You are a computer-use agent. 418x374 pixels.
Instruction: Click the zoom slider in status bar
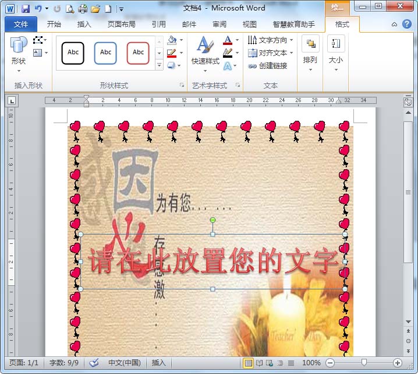pos(363,363)
